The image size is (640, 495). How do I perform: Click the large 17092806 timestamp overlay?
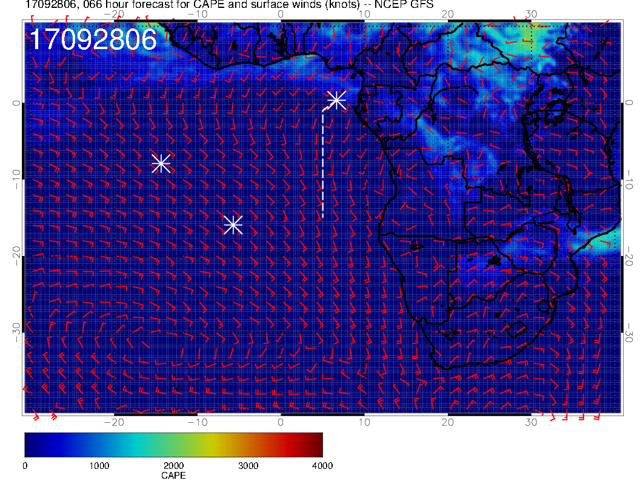93,40
